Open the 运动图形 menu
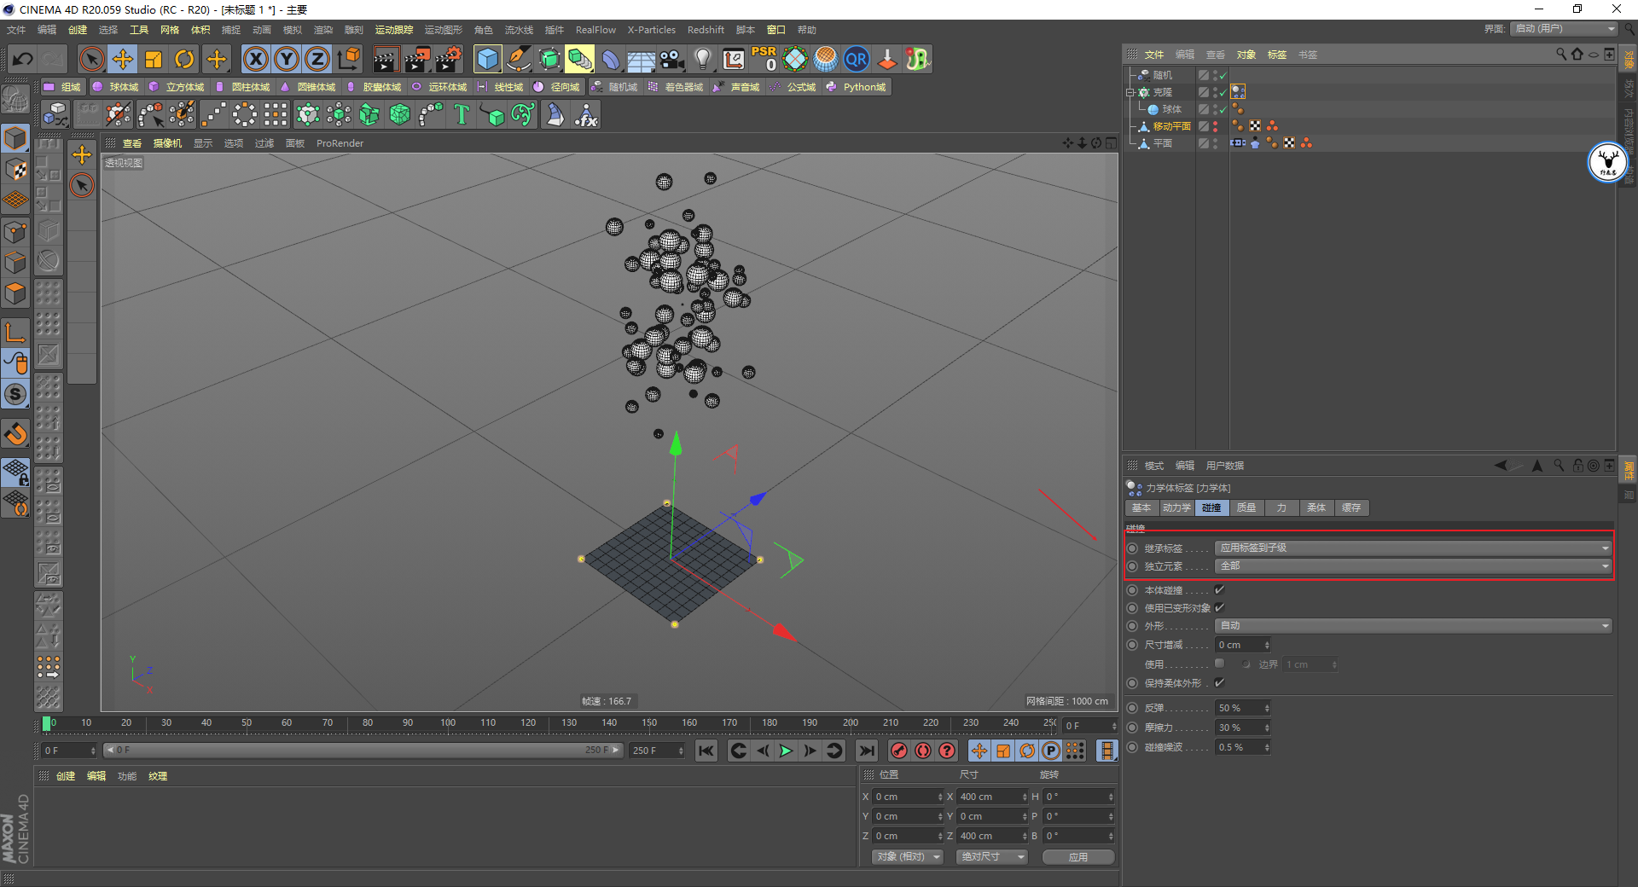The image size is (1638, 887). point(443,30)
